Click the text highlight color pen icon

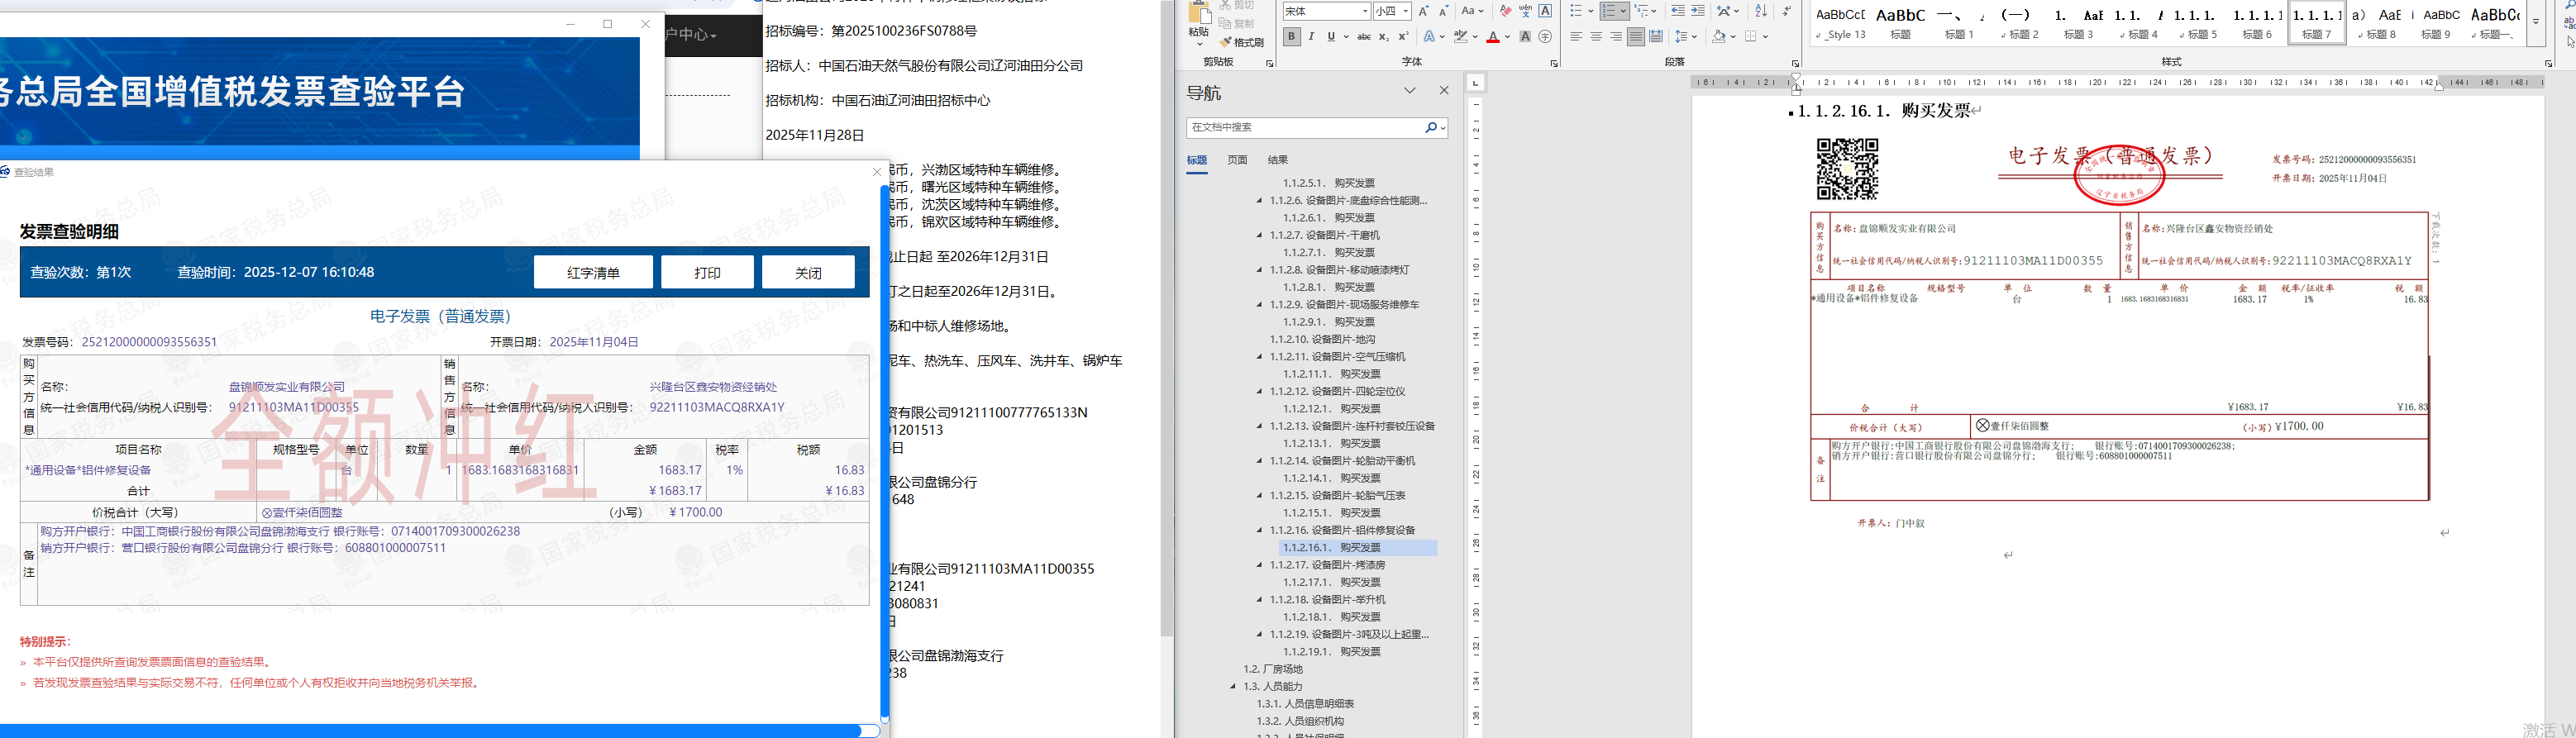(1461, 36)
